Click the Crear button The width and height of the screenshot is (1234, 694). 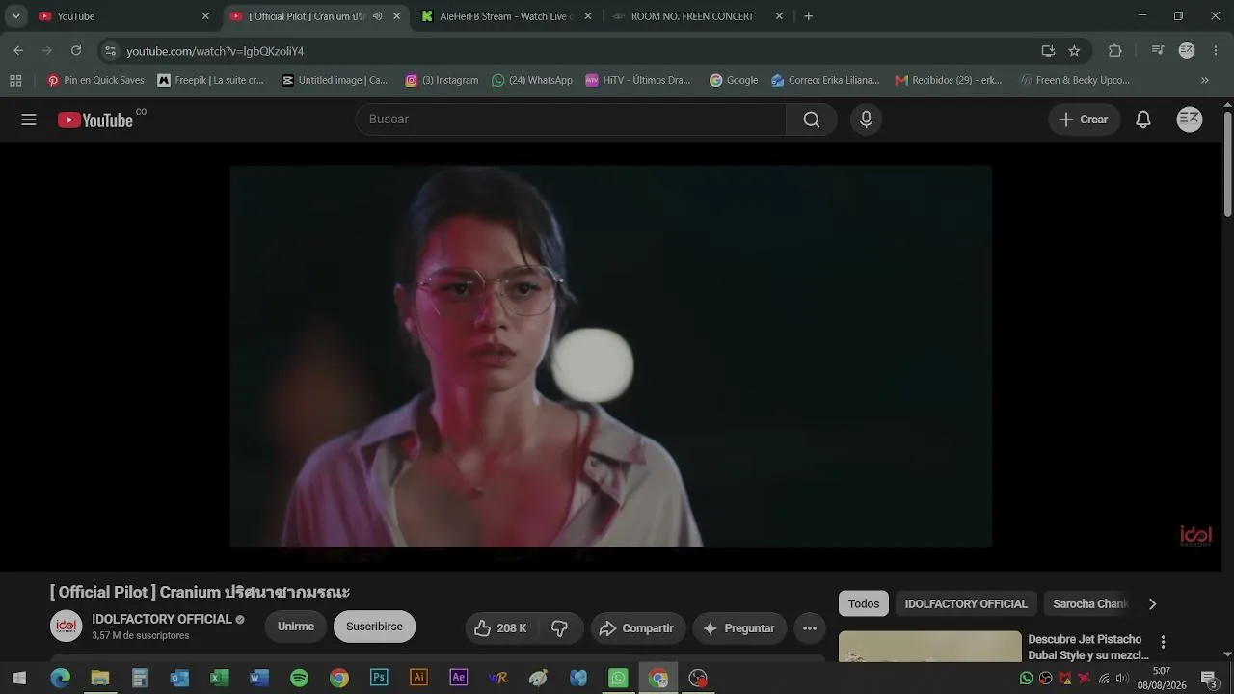1084,120
